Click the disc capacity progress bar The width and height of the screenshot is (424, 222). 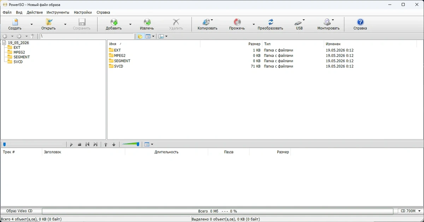click(217, 211)
